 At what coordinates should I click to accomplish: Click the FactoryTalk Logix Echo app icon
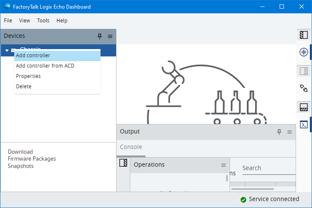pos(7,6)
